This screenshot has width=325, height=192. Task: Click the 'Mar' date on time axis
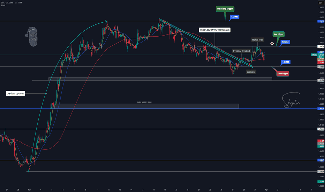[x=29, y=190]
